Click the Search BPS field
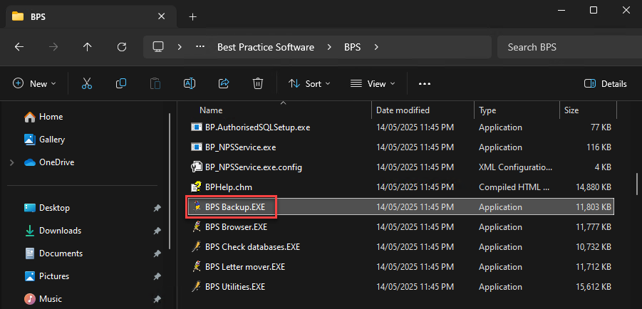642x309 pixels. coord(569,47)
